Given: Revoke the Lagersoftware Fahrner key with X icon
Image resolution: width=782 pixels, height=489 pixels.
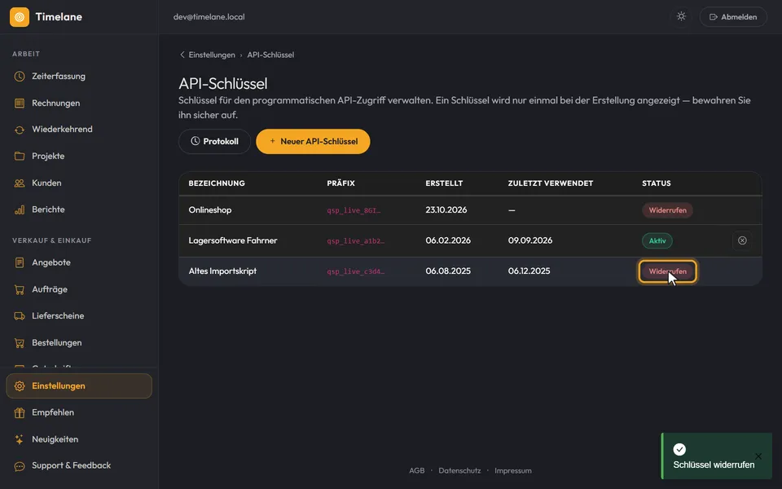Looking at the screenshot, I should (x=742, y=240).
